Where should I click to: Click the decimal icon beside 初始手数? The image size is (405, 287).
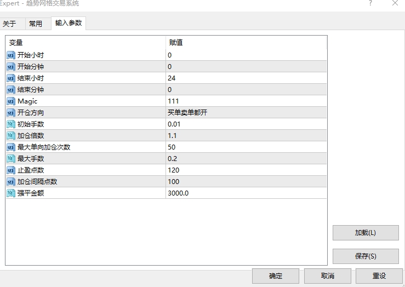pyautogui.click(x=10, y=124)
